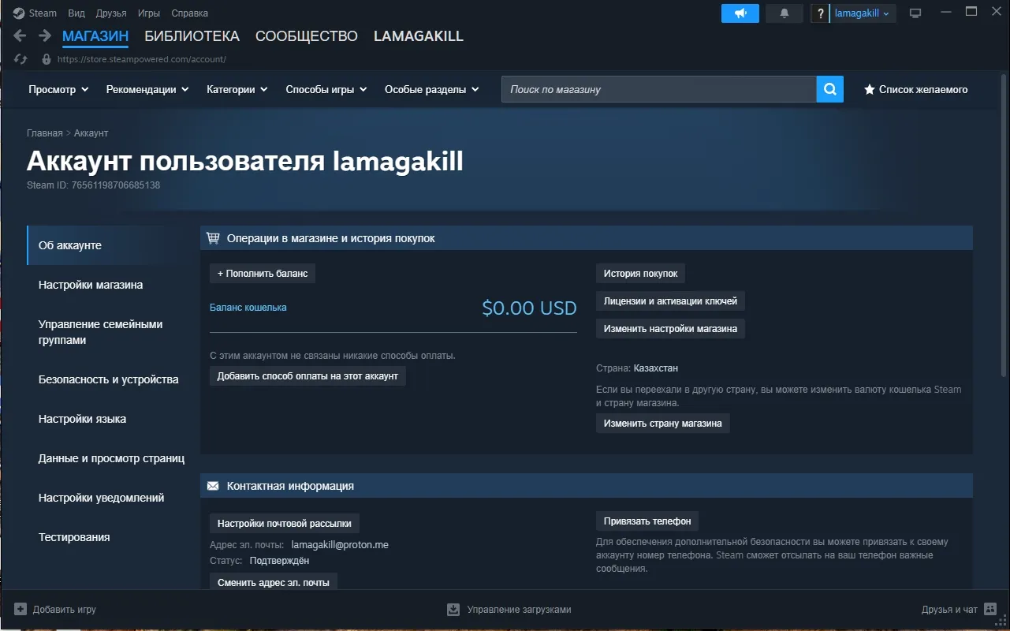
Task: Click the $0.00 USD wallet amount
Action: 530,308
